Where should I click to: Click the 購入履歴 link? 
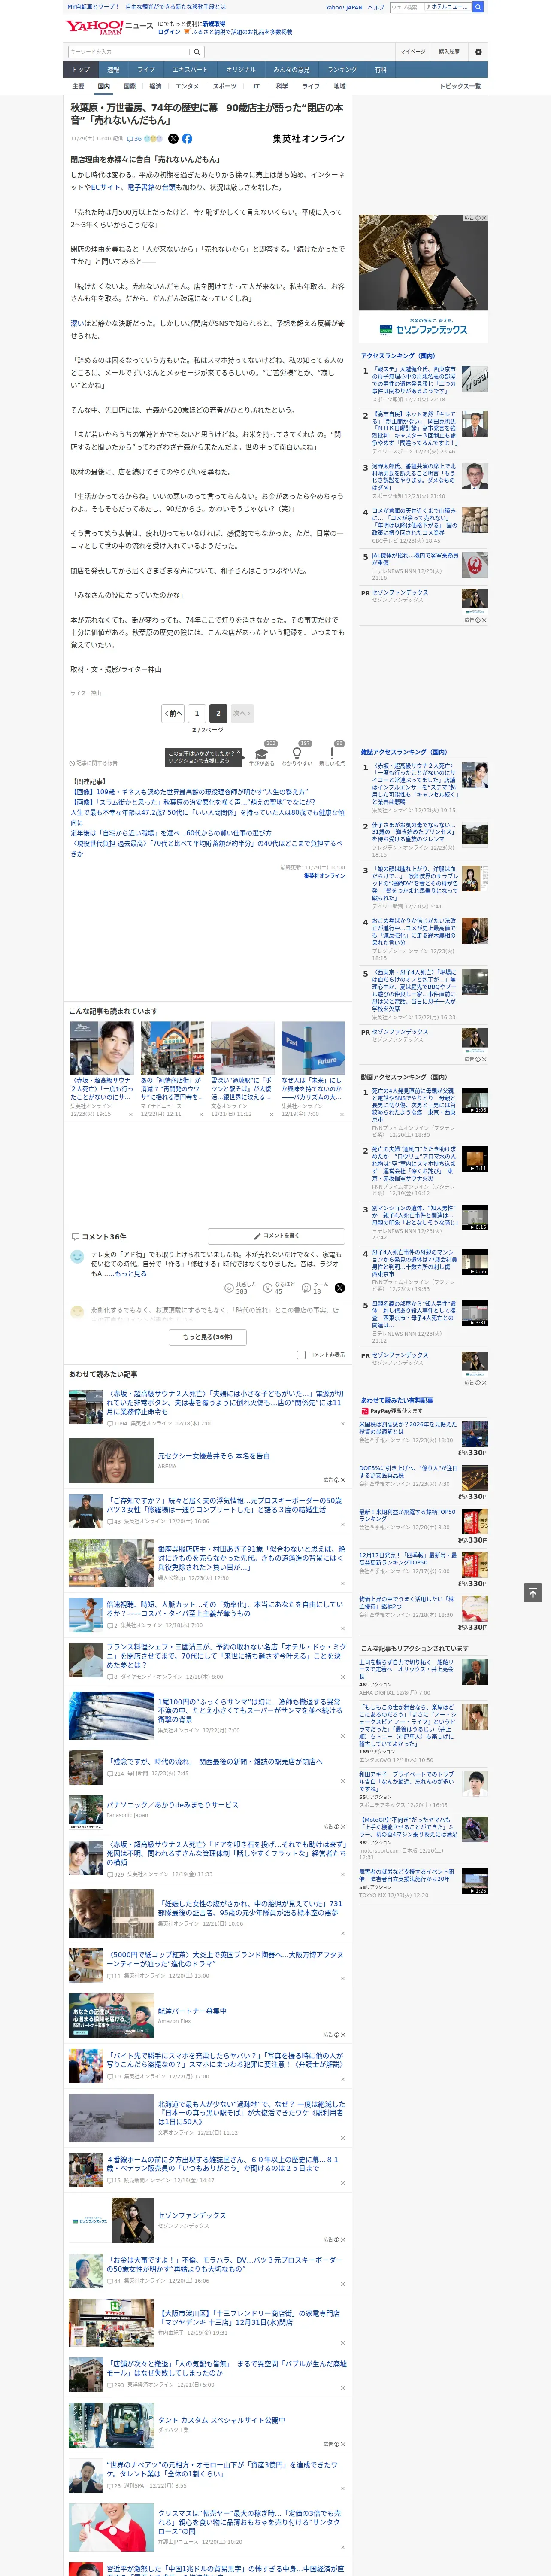tap(449, 52)
